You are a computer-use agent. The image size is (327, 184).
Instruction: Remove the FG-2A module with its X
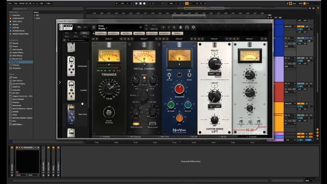266,39
